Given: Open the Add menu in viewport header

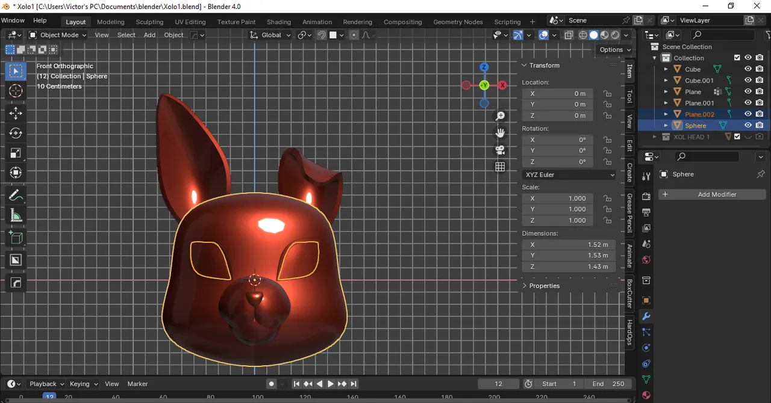Looking at the screenshot, I should click(x=149, y=35).
